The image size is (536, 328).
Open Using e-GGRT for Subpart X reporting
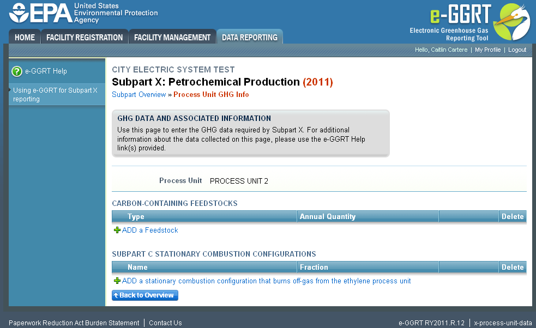pyautogui.click(x=55, y=95)
